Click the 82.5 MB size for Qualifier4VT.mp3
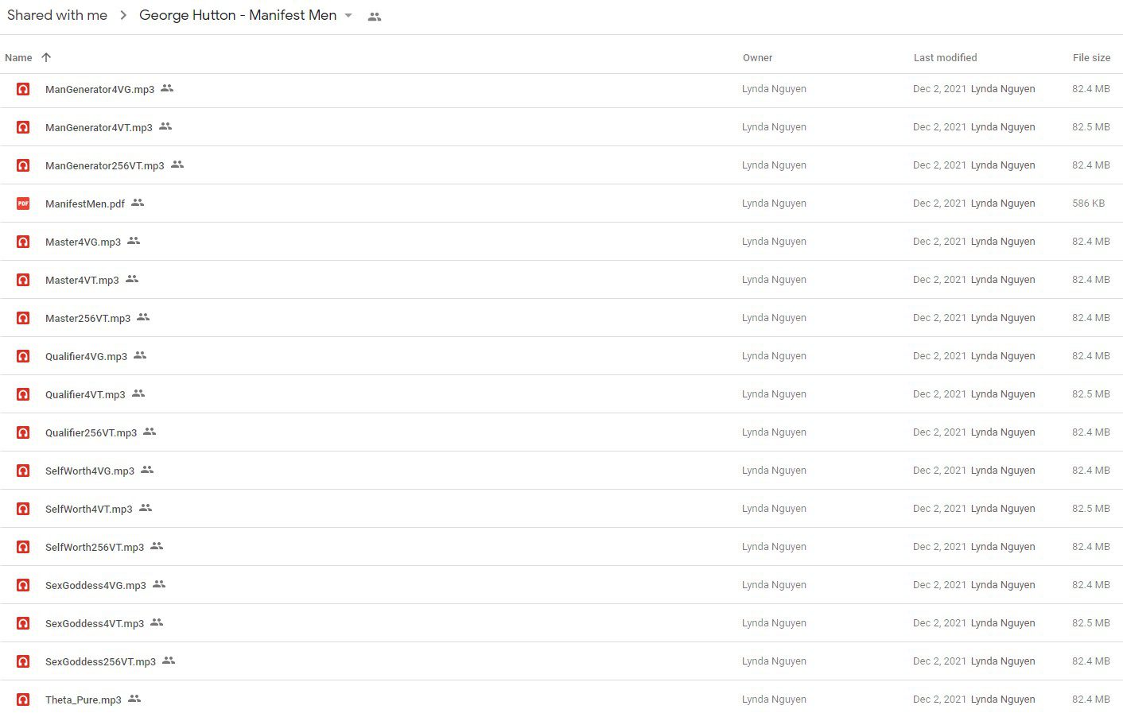 tap(1091, 394)
